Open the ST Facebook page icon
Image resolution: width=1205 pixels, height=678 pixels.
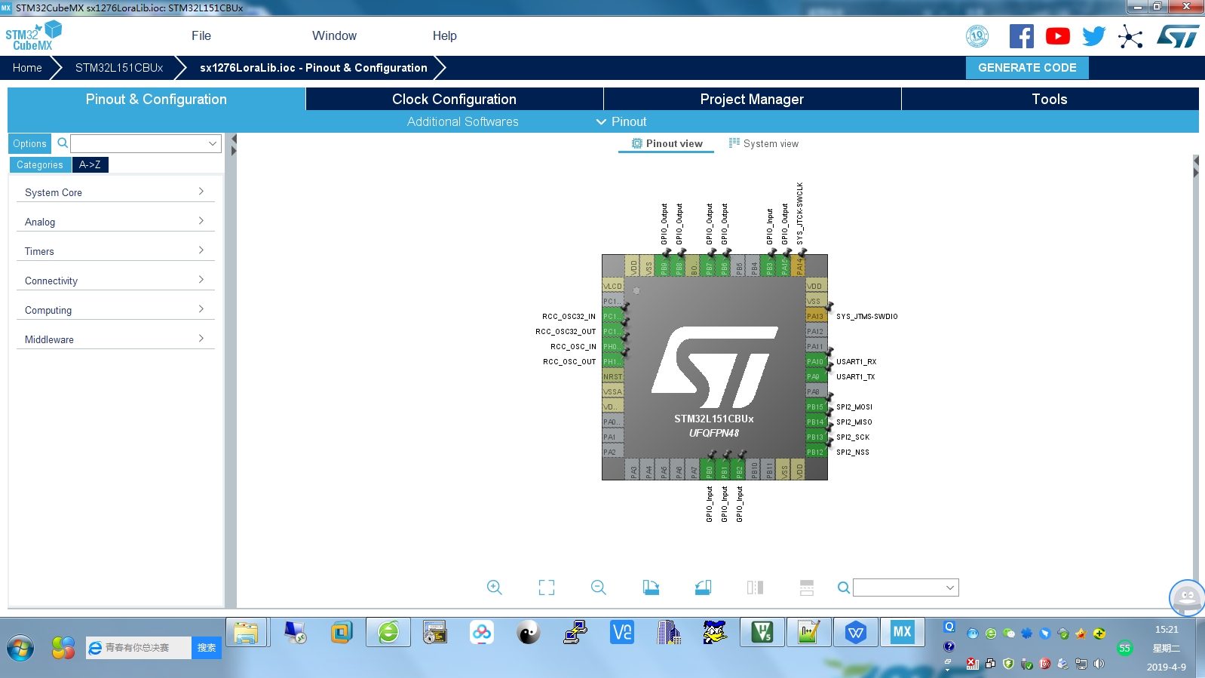(x=1022, y=36)
